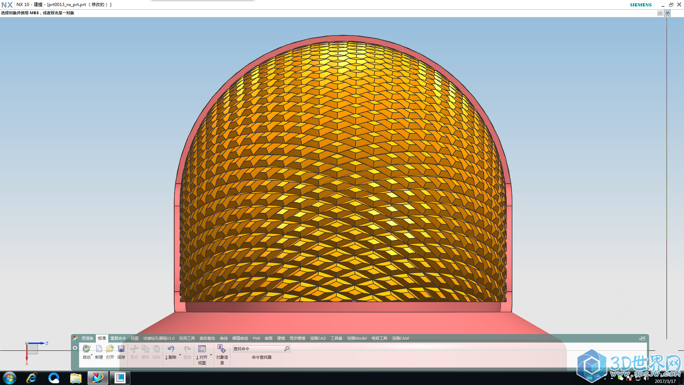This screenshot has width=684, height=385.
Task: Open the 浩强CAM tab
Action: click(400, 338)
